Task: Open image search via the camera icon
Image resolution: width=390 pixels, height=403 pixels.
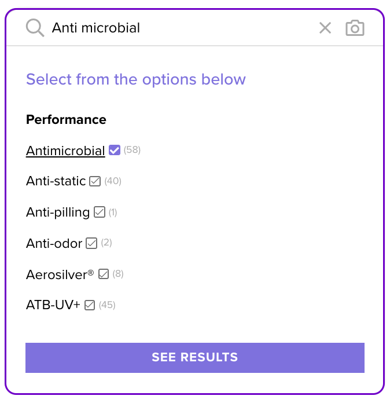Action: tap(355, 28)
